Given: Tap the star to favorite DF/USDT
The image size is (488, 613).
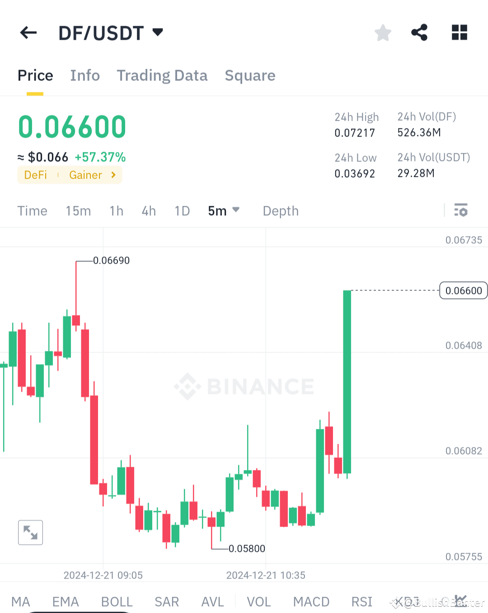Looking at the screenshot, I should click(x=383, y=32).
